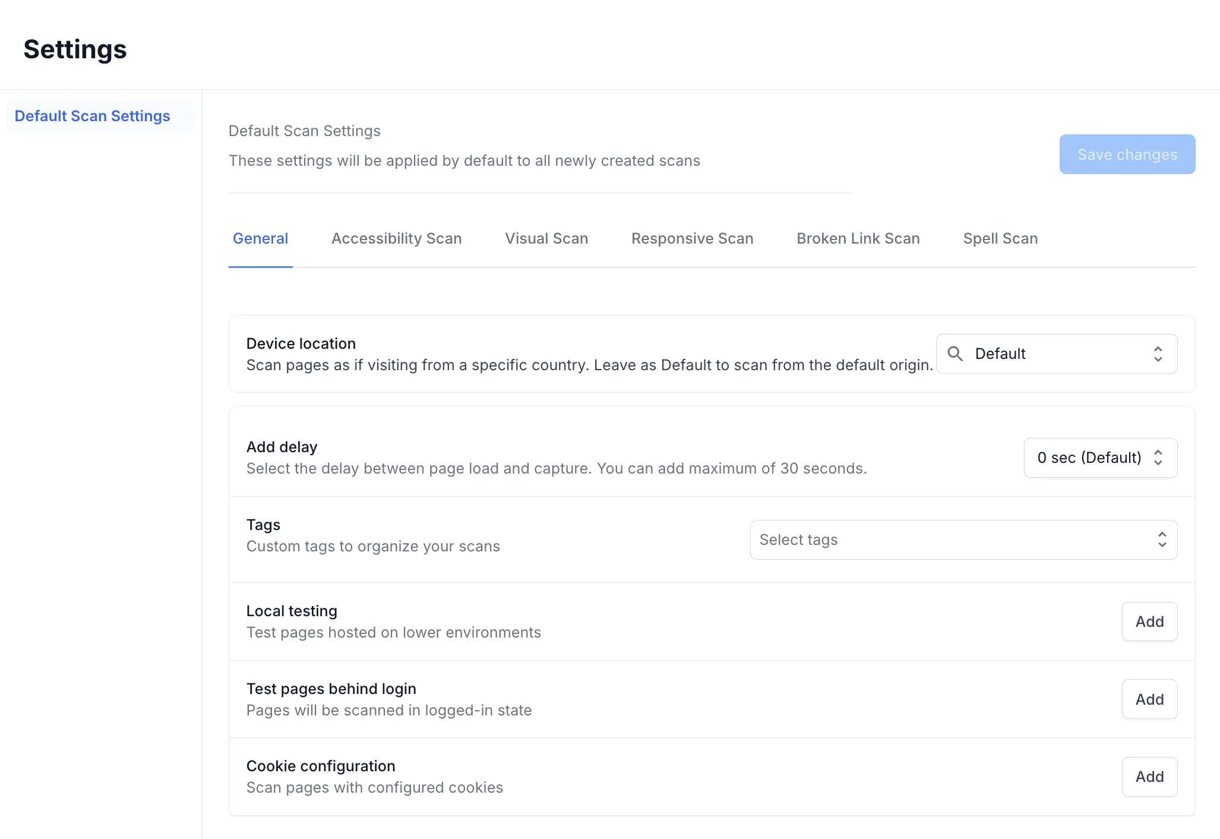This screenshot has height=839, width=1220.
Task: Click the Cookie configuration label
Action: coord(321,766)
